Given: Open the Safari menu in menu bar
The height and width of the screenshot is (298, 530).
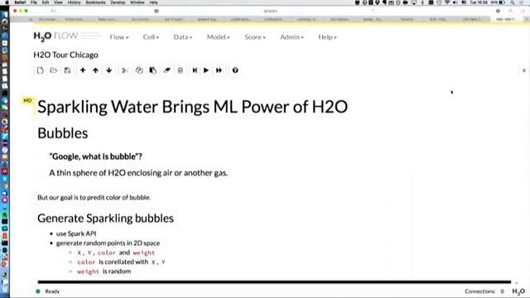Looking at the screenshot, I should tap(20, 2).
